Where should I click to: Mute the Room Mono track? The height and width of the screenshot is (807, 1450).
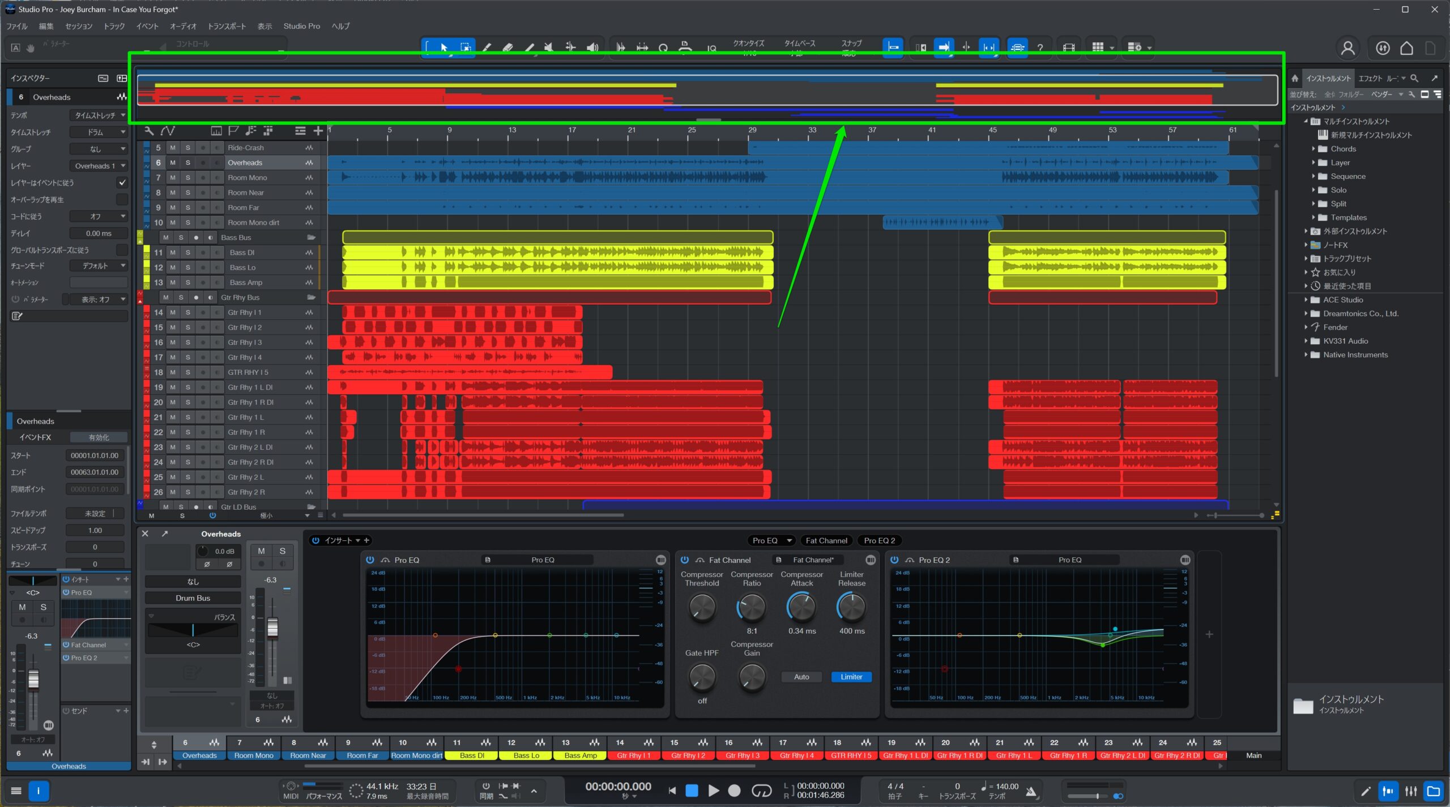173,177
